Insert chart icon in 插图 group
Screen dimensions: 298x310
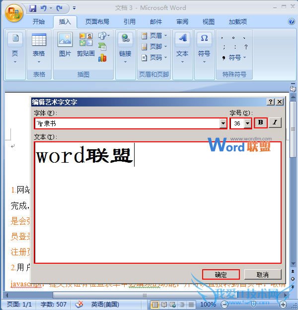point(102,58)
